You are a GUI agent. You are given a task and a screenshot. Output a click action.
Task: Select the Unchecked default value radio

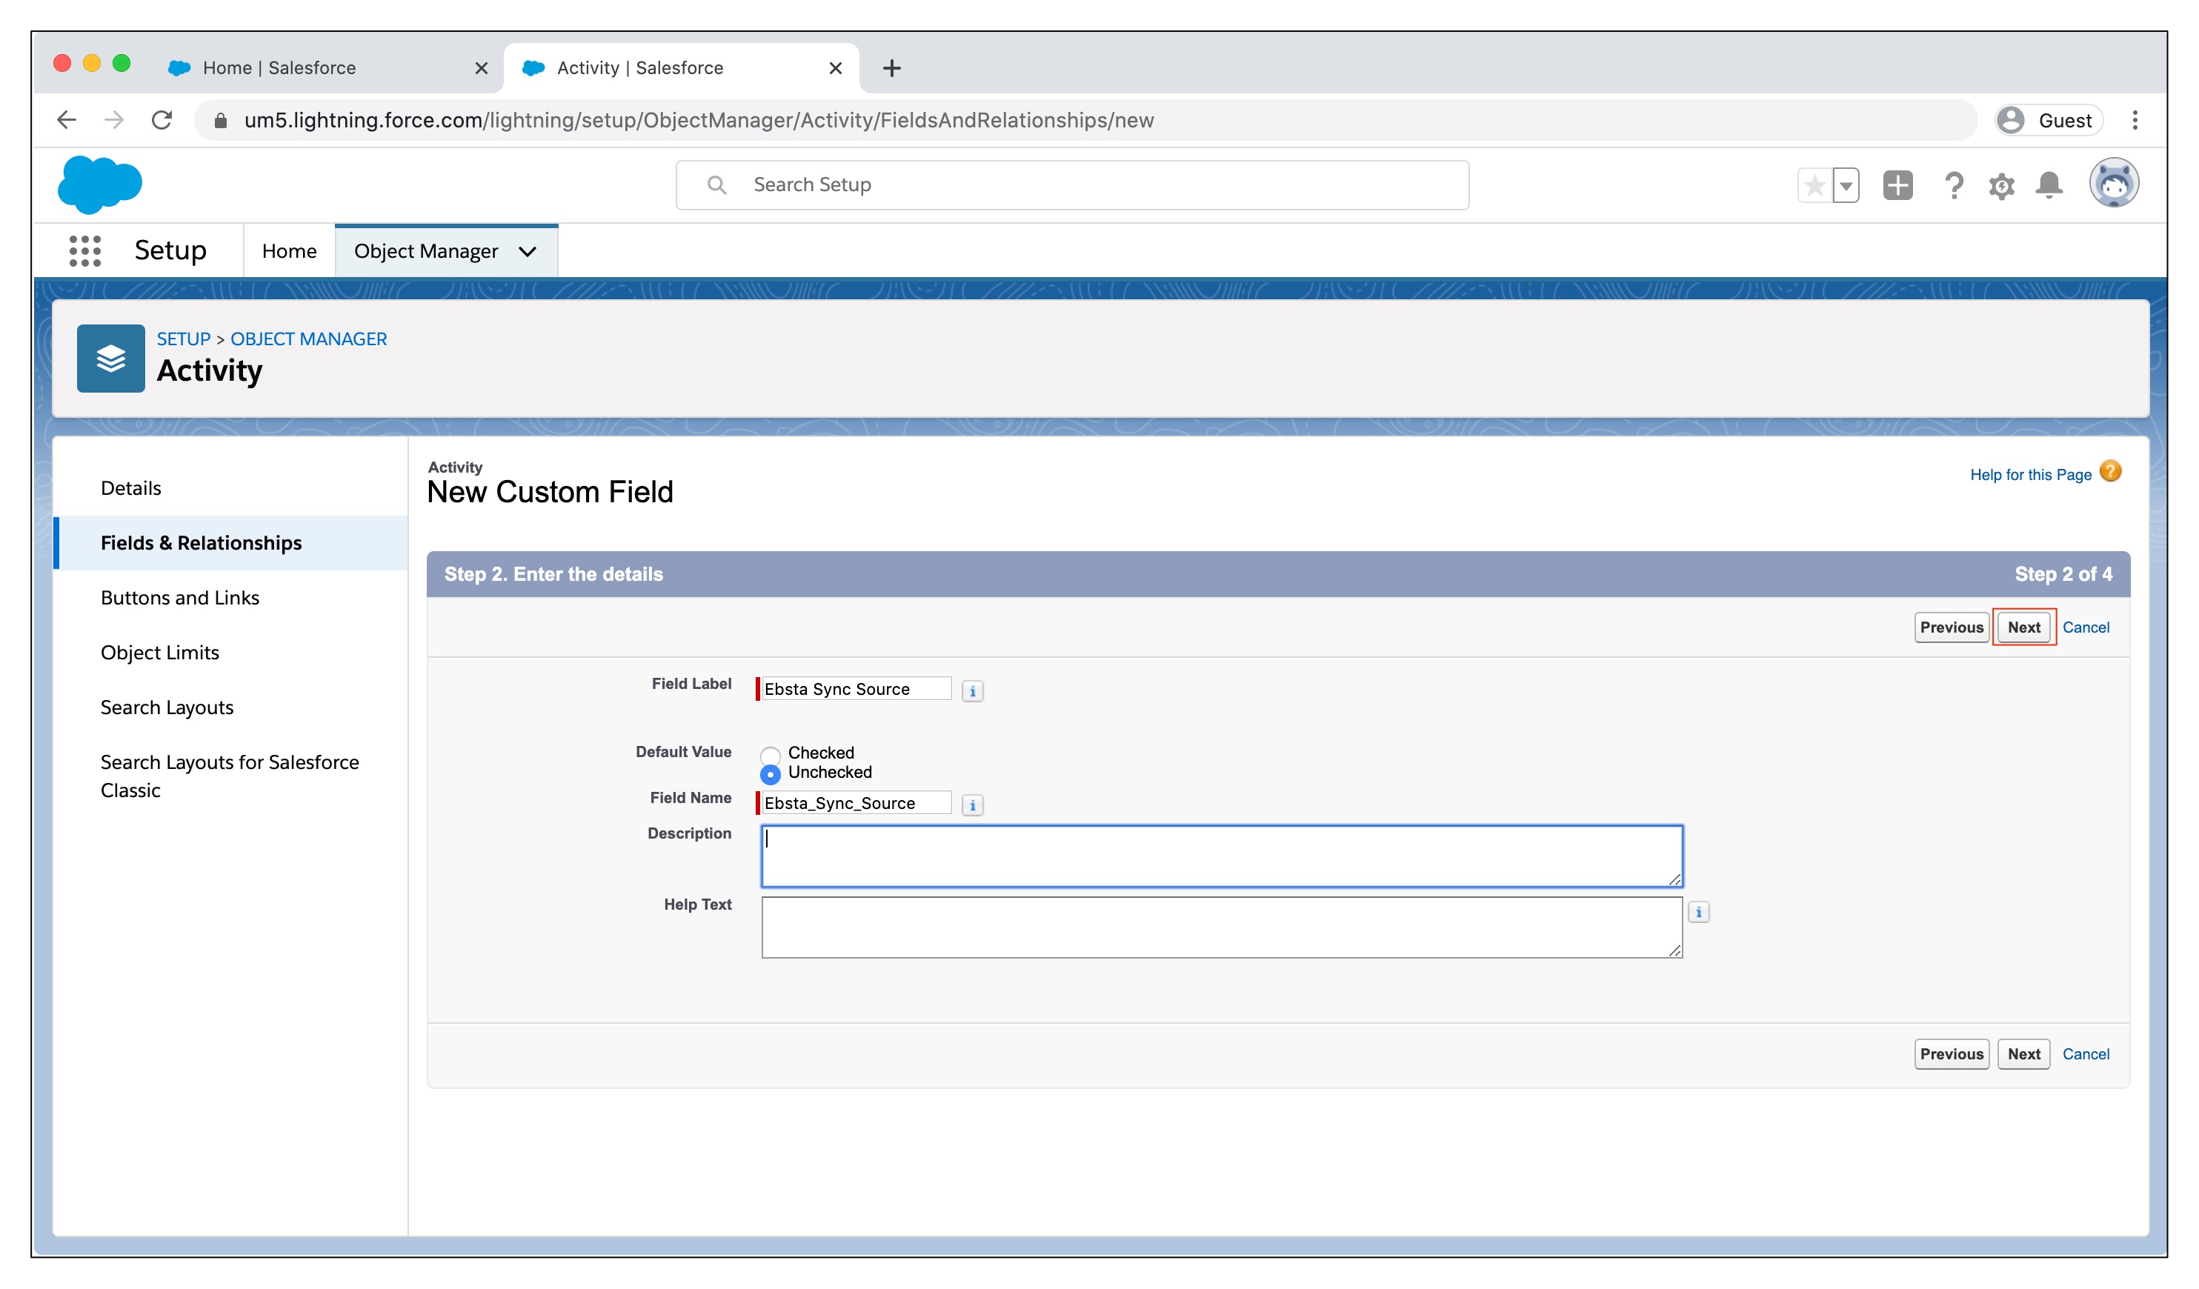point(770,774)
